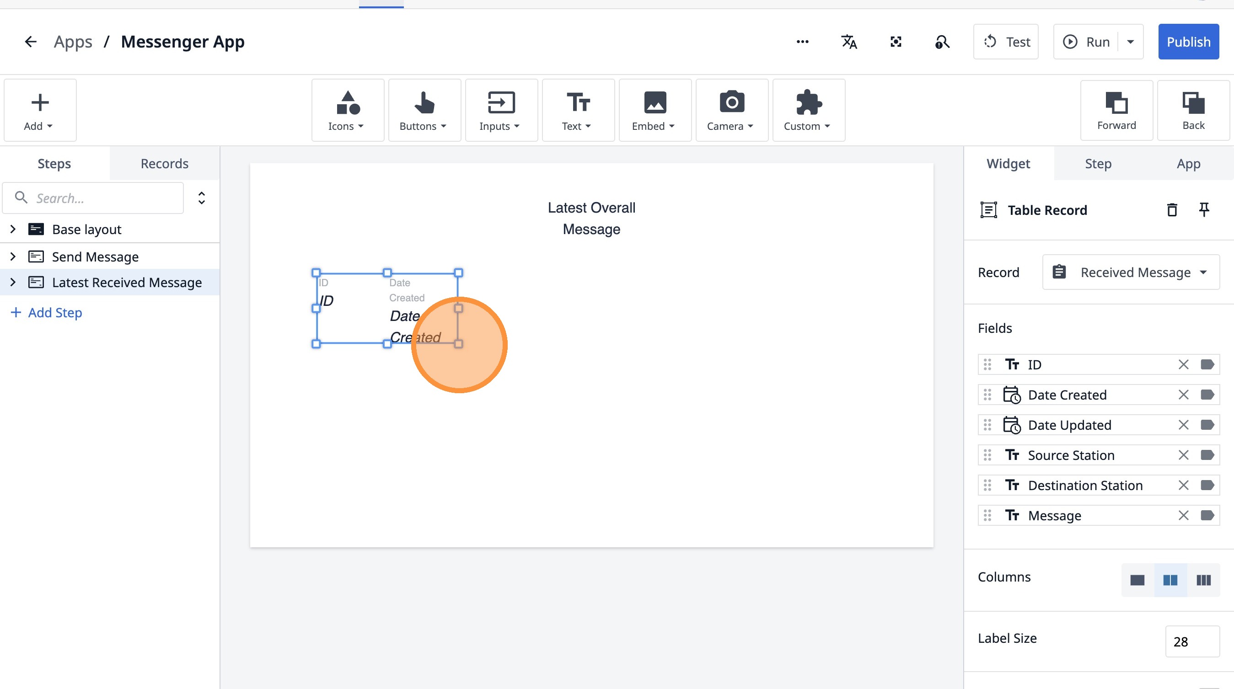1234x689 pixels.
Task: Select single column layout
Action: pos(1137,580)
